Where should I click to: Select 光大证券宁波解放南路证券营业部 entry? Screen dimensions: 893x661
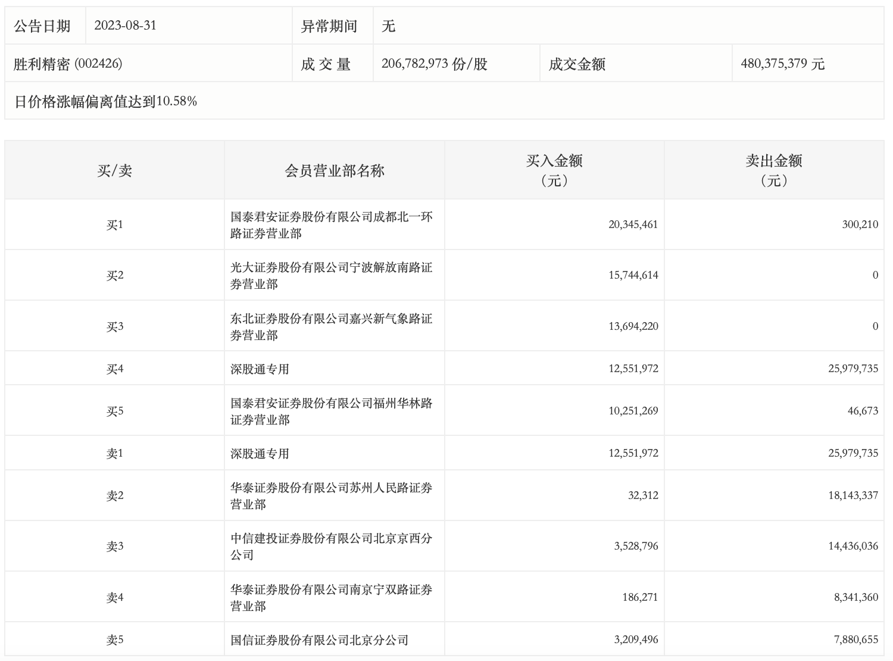332,276
